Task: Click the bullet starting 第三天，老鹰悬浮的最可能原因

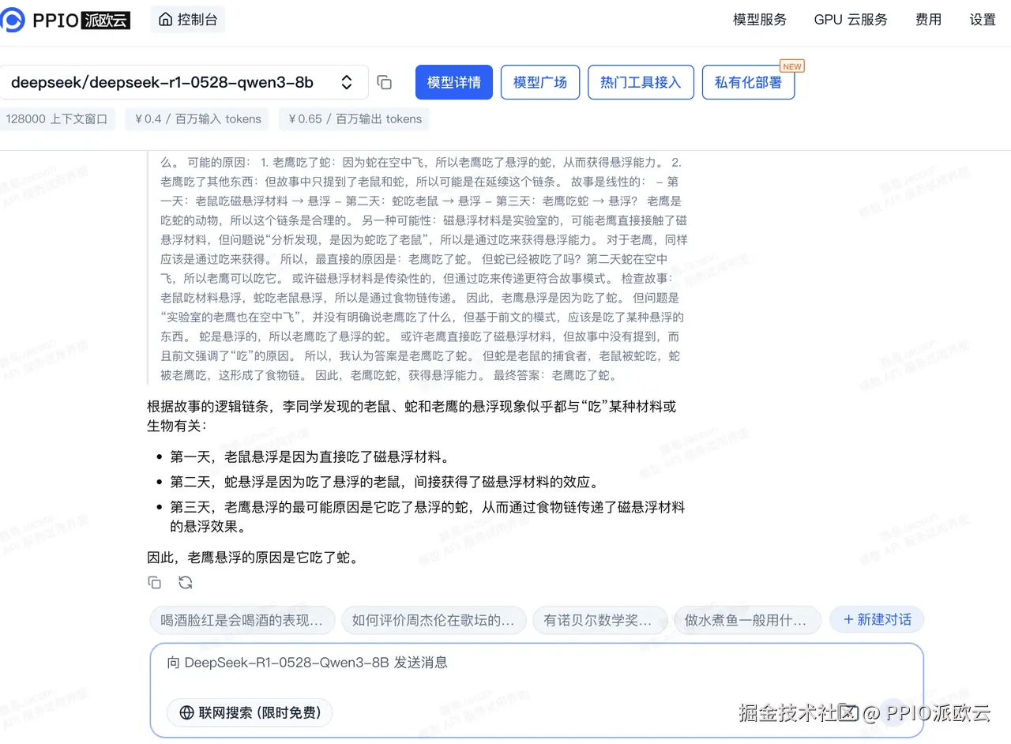Action: click(x=427, y=516)
